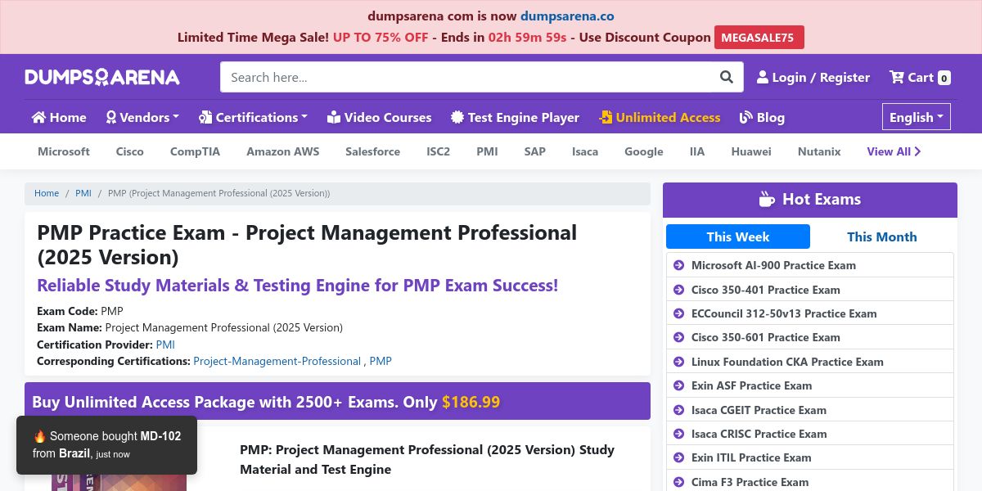Click the MEGASALE75 coupon button
Image resolution: width=982 pixels, height=491 pixels.
coord(759,38)
